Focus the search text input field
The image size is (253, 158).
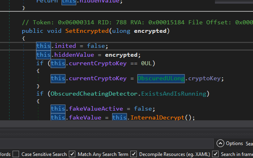106,143
